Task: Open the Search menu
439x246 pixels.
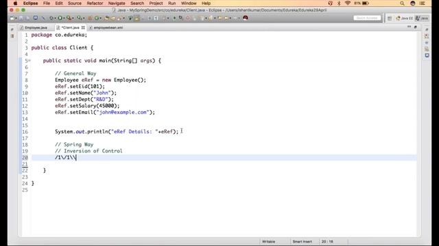Action: 137,3
